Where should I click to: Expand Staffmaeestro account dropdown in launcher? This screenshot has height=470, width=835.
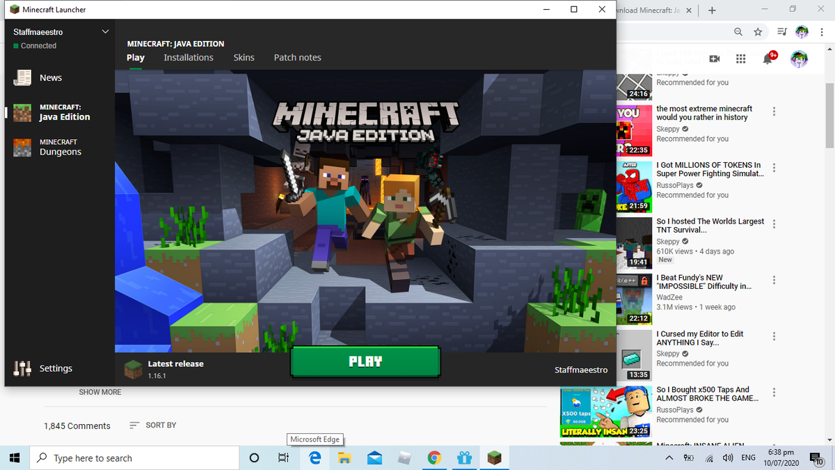pos(105,32)
